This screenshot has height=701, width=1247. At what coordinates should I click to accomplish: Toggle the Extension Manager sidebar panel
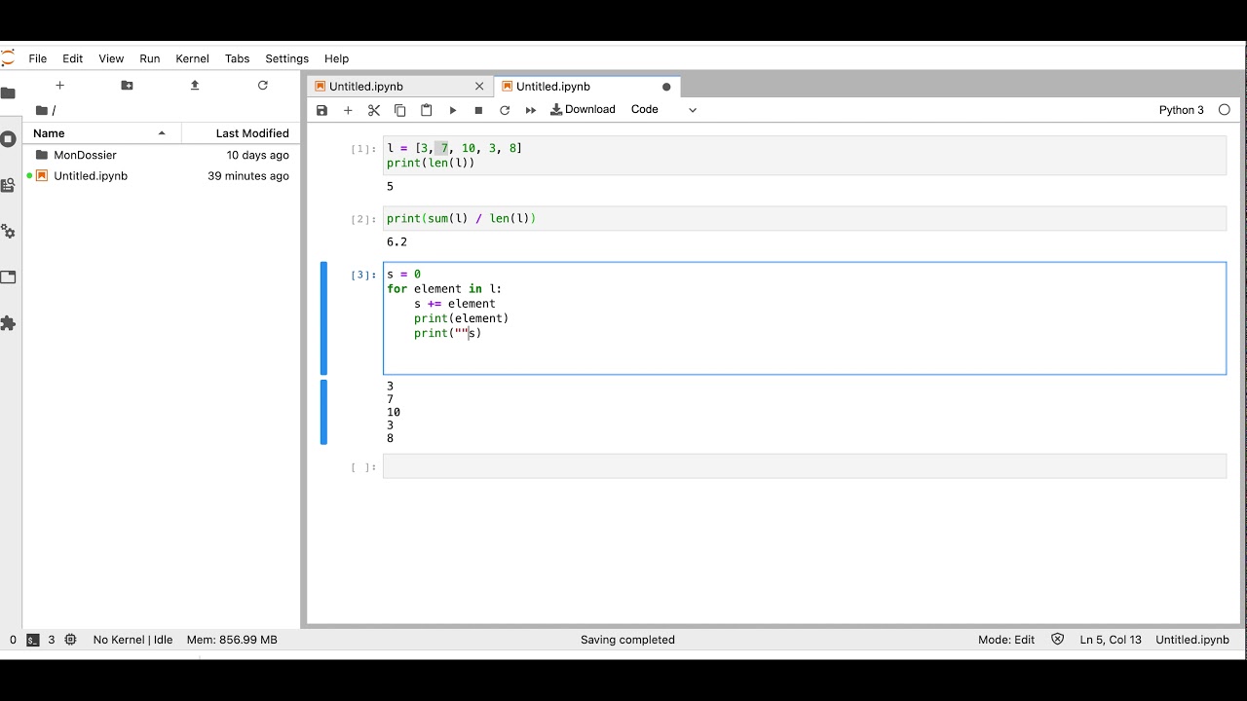pos(10,323)
